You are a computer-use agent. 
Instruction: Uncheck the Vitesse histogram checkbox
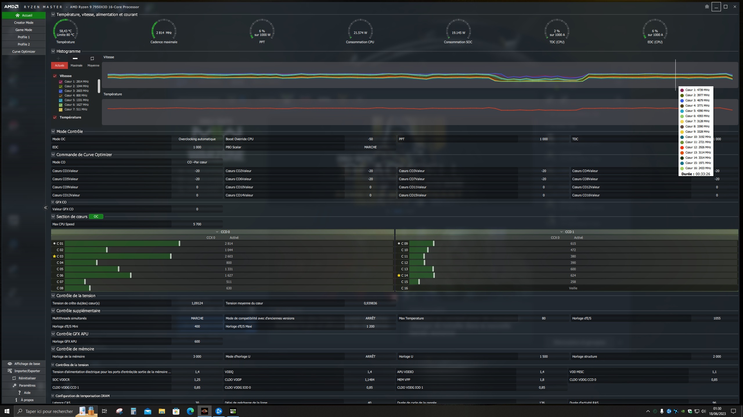coord(55,76)
